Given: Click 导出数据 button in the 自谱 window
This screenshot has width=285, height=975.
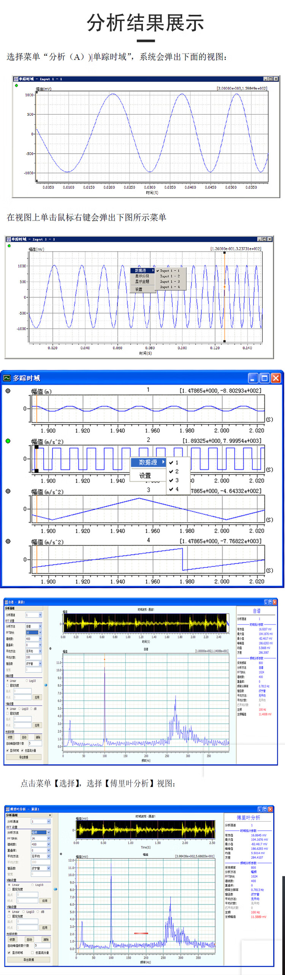Looking at the screenshot, I should click(x=24, y=757).
